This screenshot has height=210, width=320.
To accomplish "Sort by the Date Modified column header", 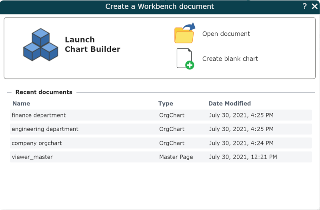I will click(x=230, y=104).
